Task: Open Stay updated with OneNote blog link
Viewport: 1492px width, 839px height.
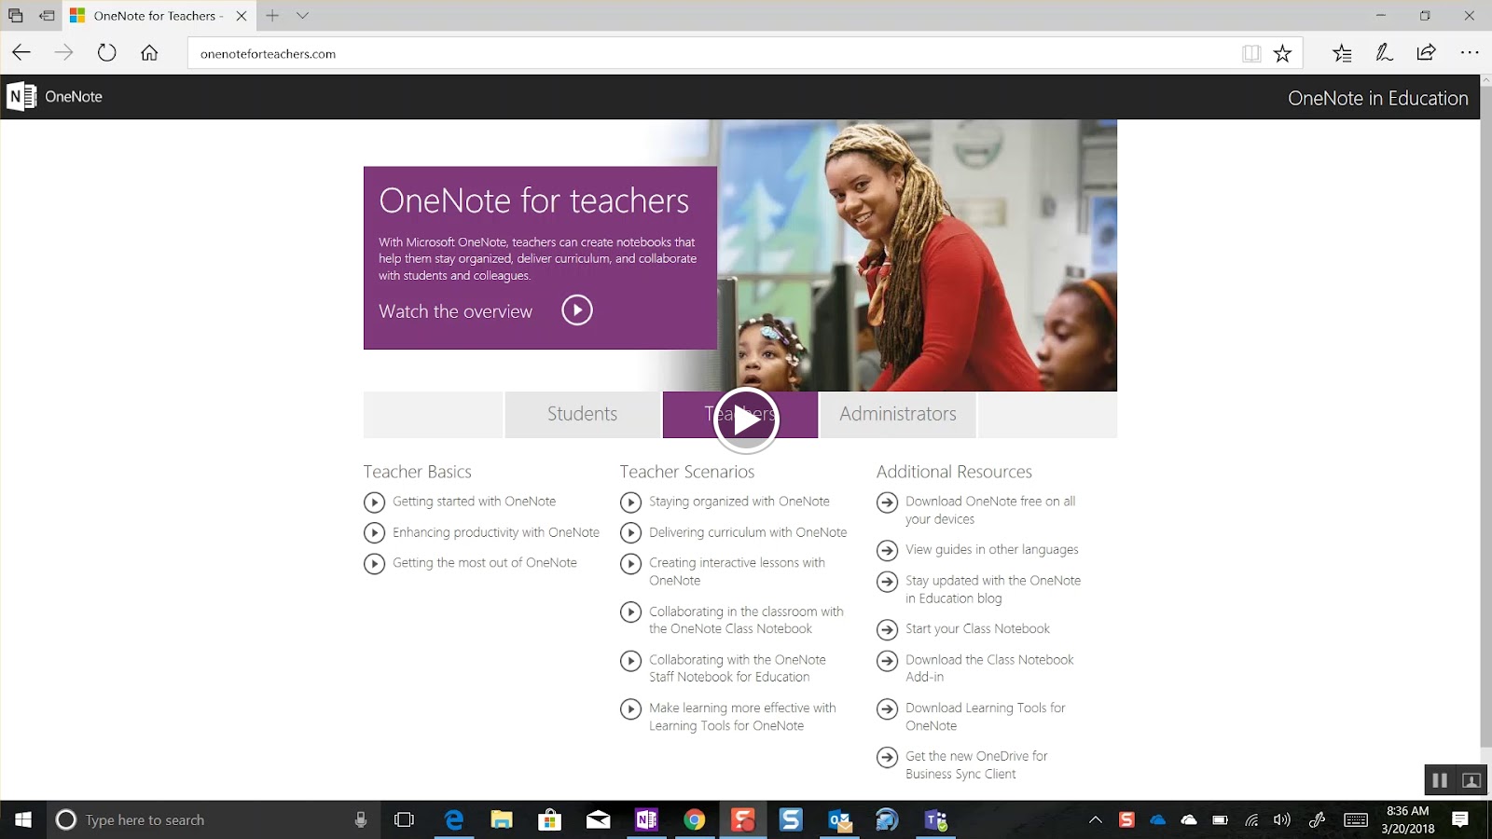Action: pos(992,589)
